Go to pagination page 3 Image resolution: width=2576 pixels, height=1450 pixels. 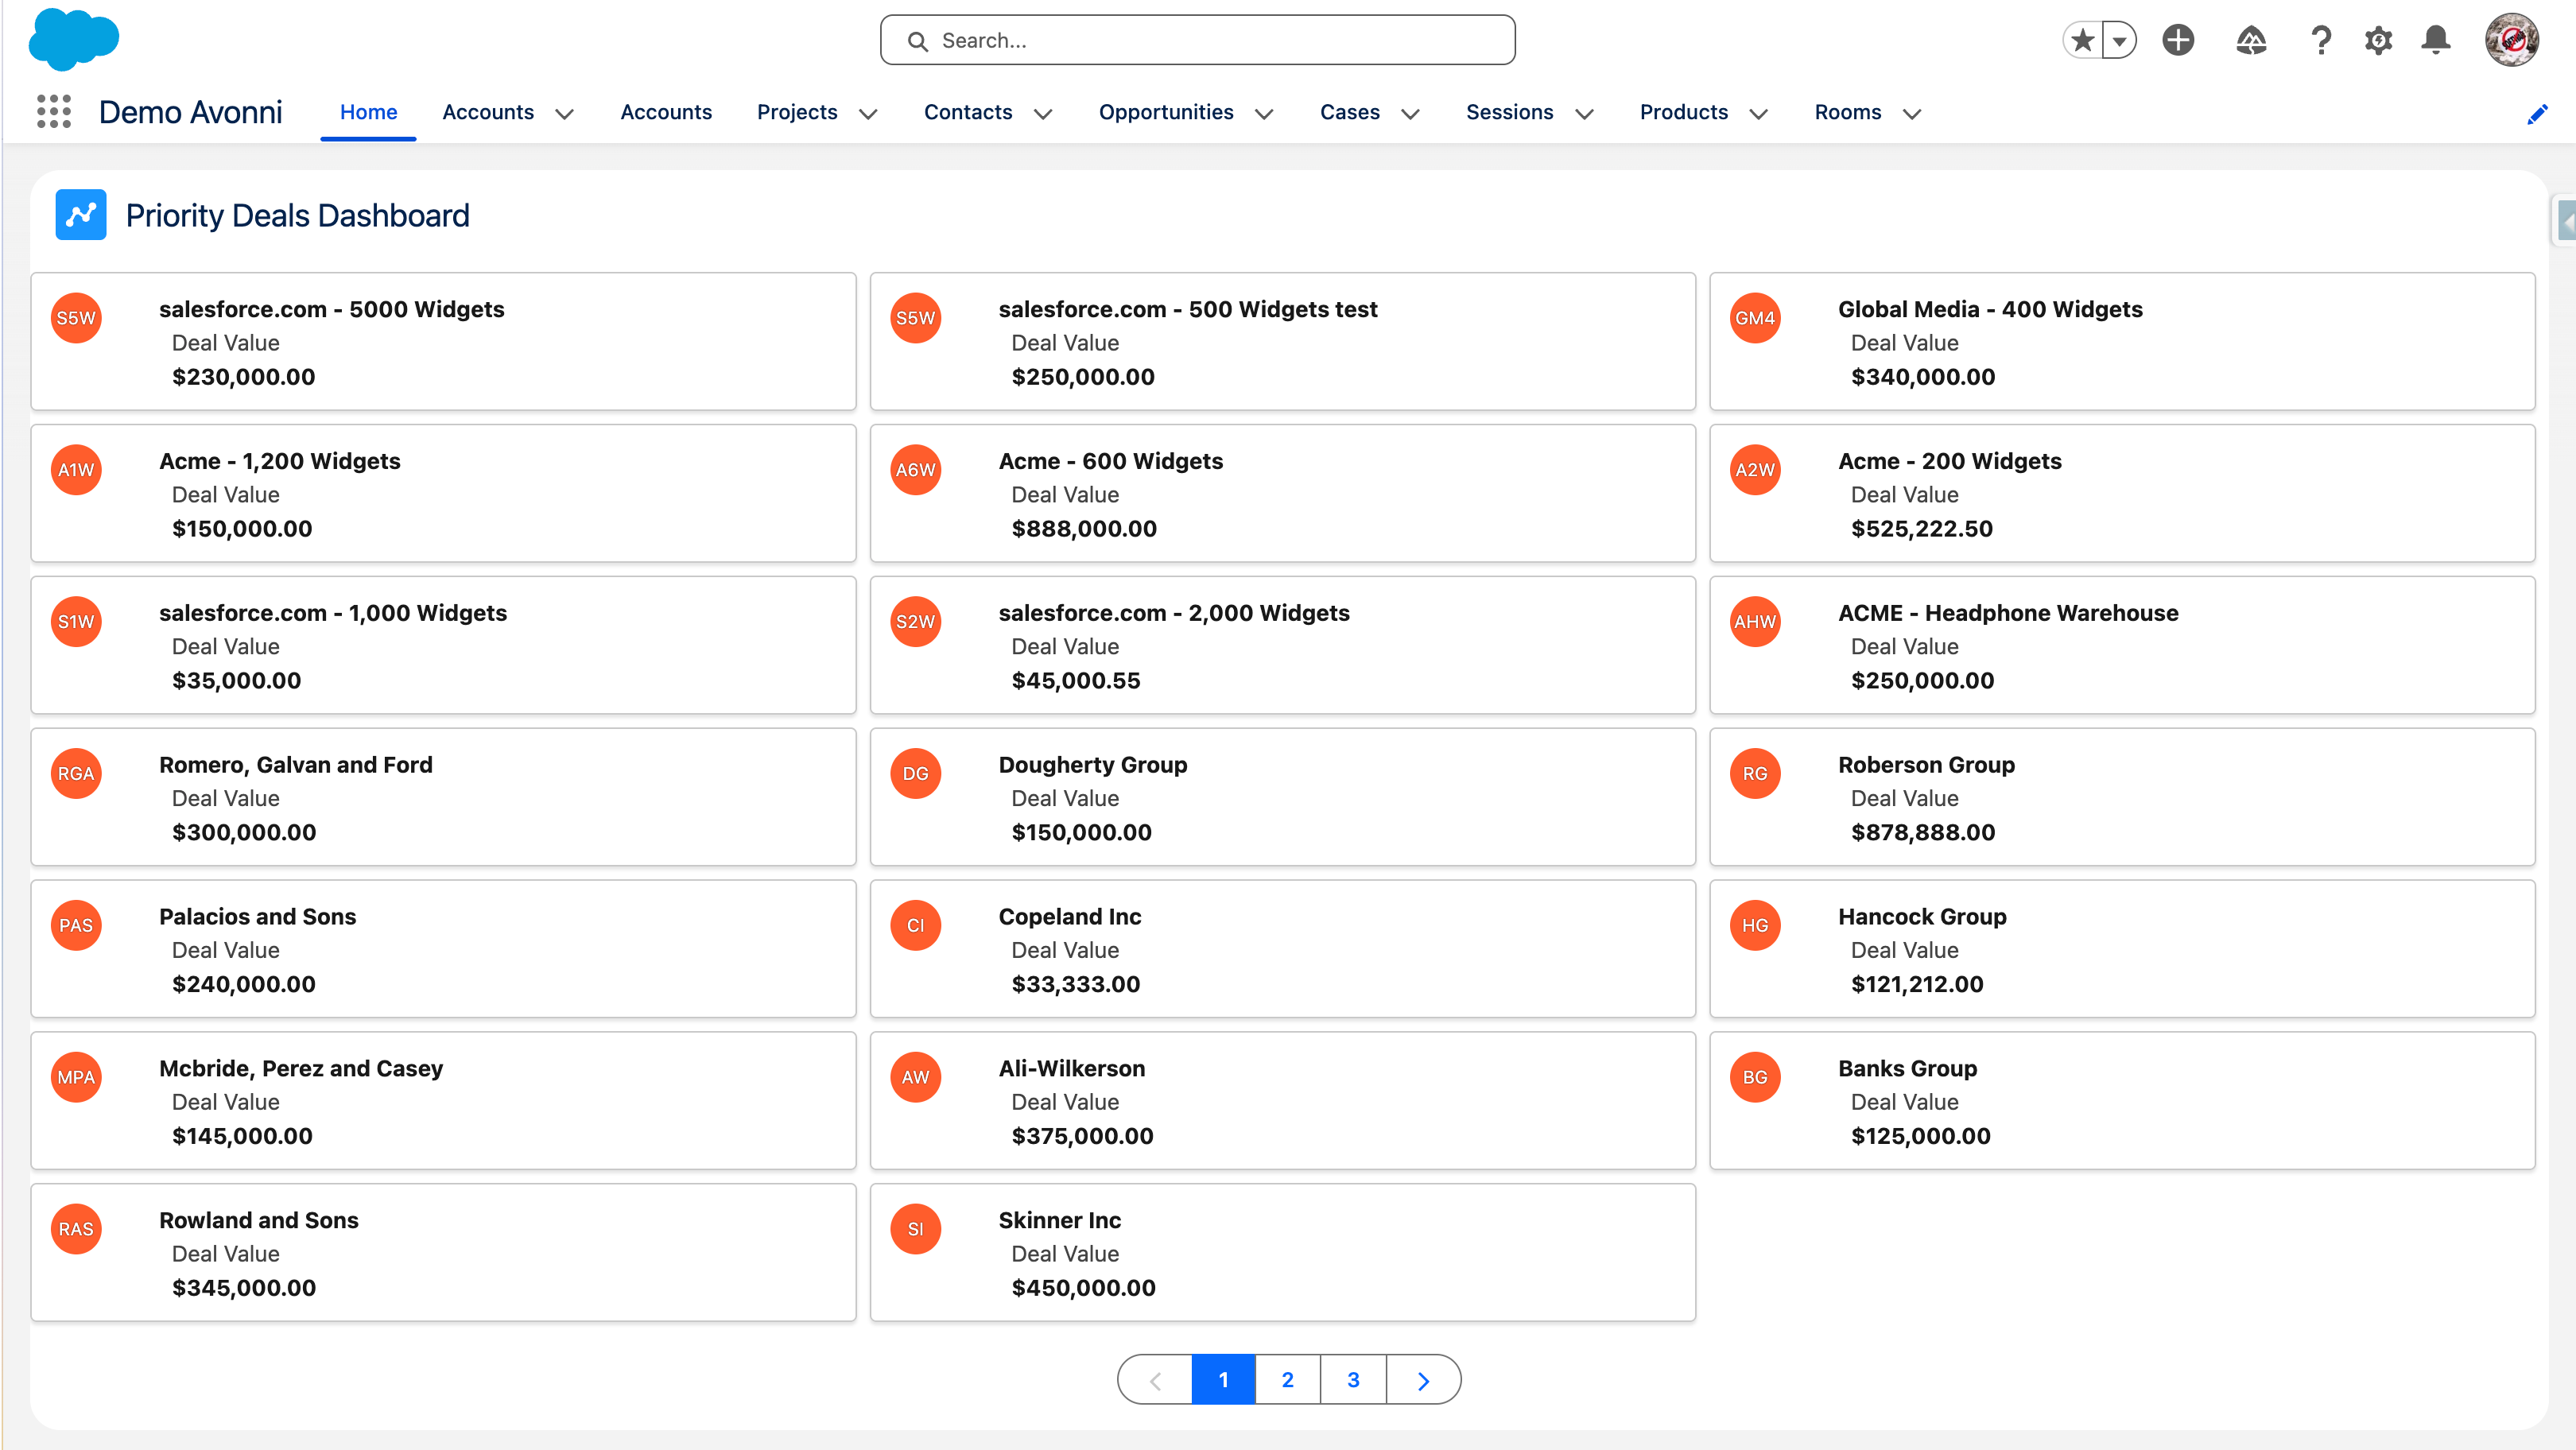pyautogui.click(x=1353, y=1380)
